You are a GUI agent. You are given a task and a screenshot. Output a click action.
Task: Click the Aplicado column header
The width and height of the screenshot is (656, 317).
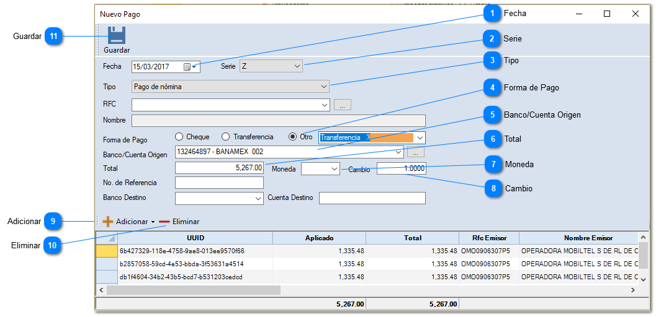319,238
